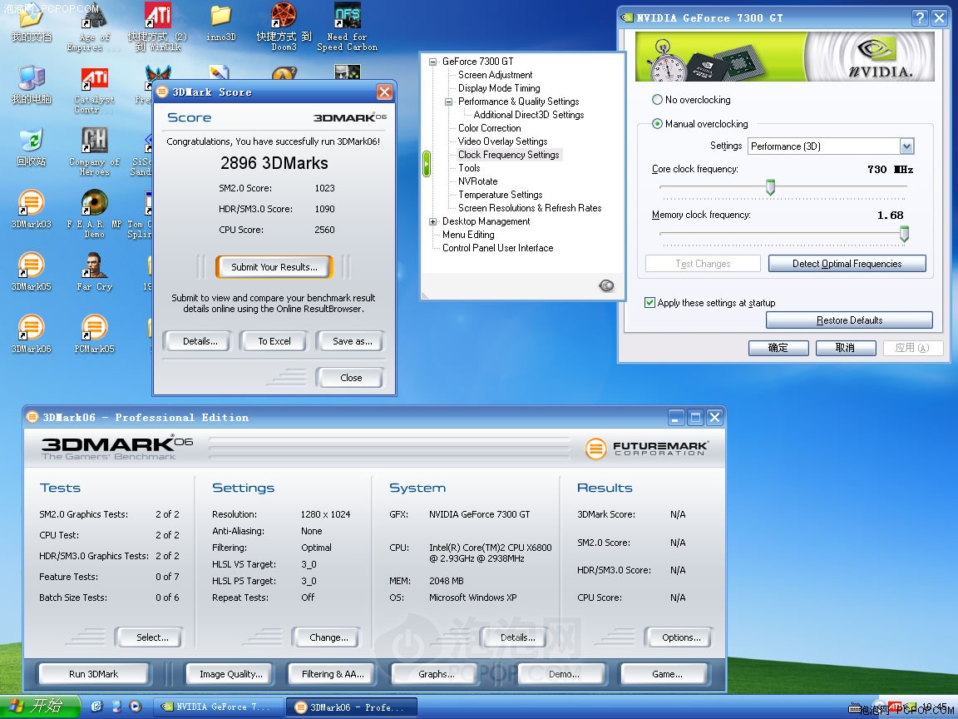The image size is (958, 719).
Task: Open the Age of Empires desktop shortcut
Action: pos(94,27)
